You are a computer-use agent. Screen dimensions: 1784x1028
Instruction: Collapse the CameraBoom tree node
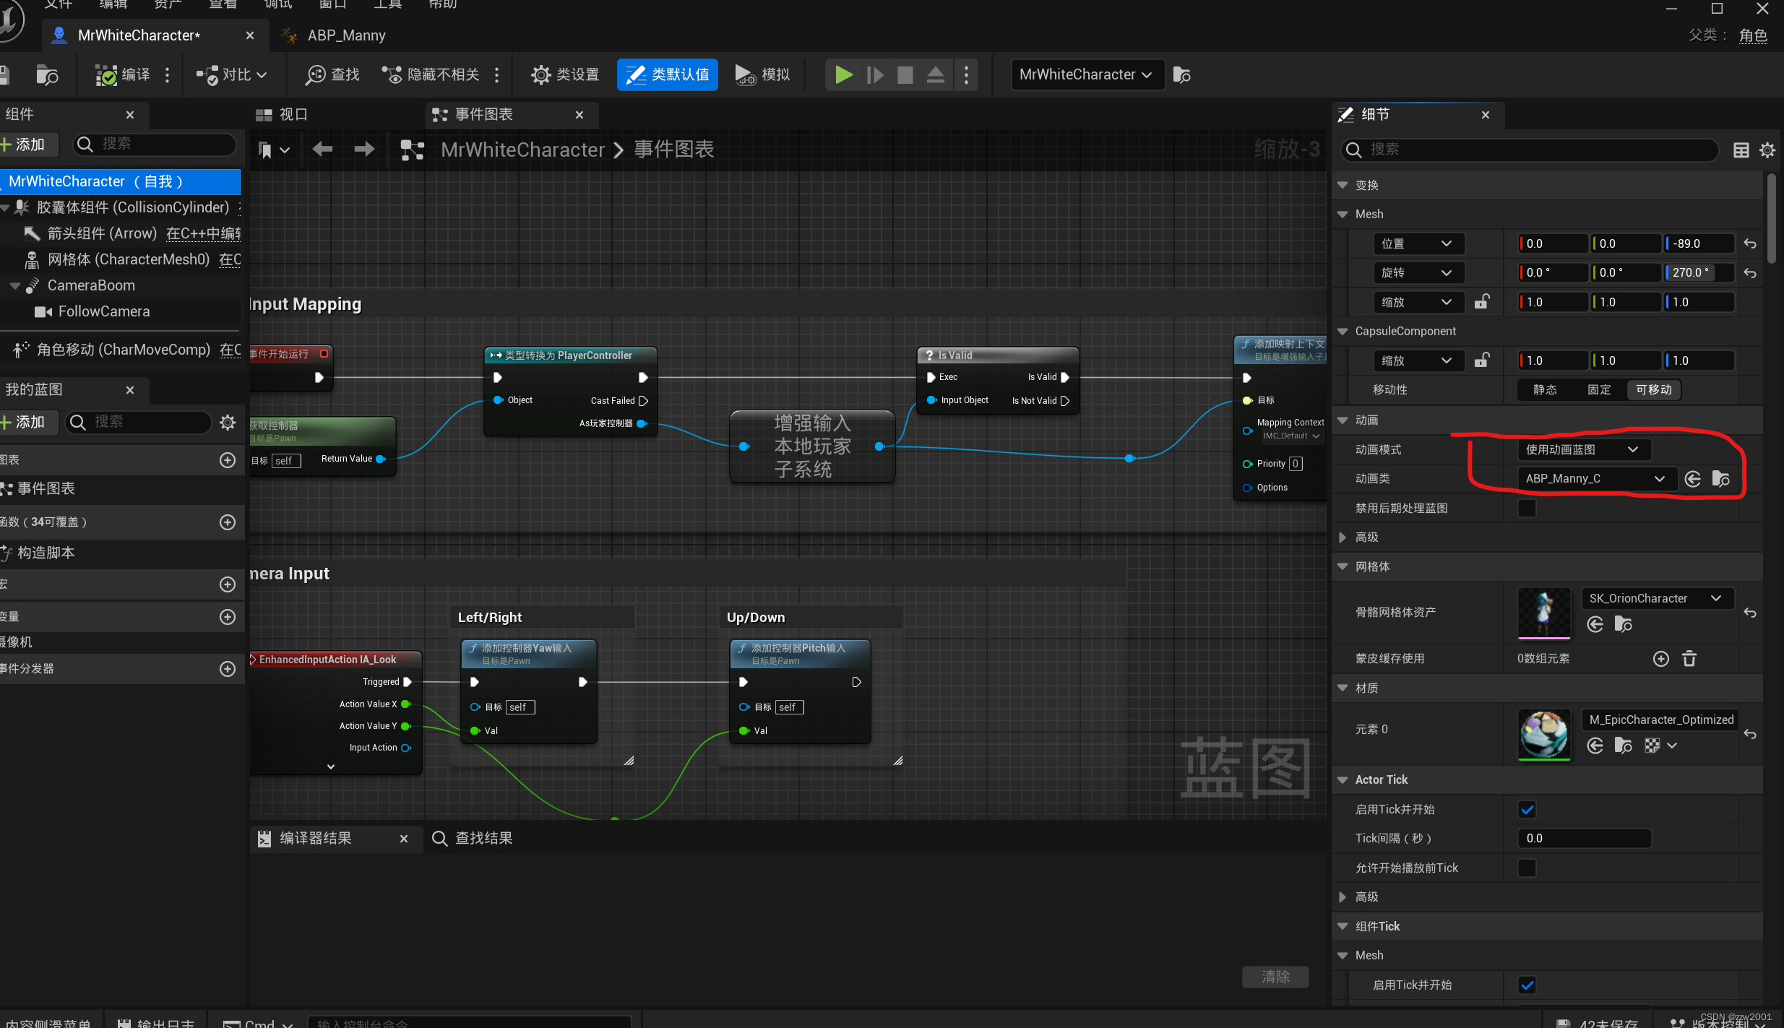point(14,286)
